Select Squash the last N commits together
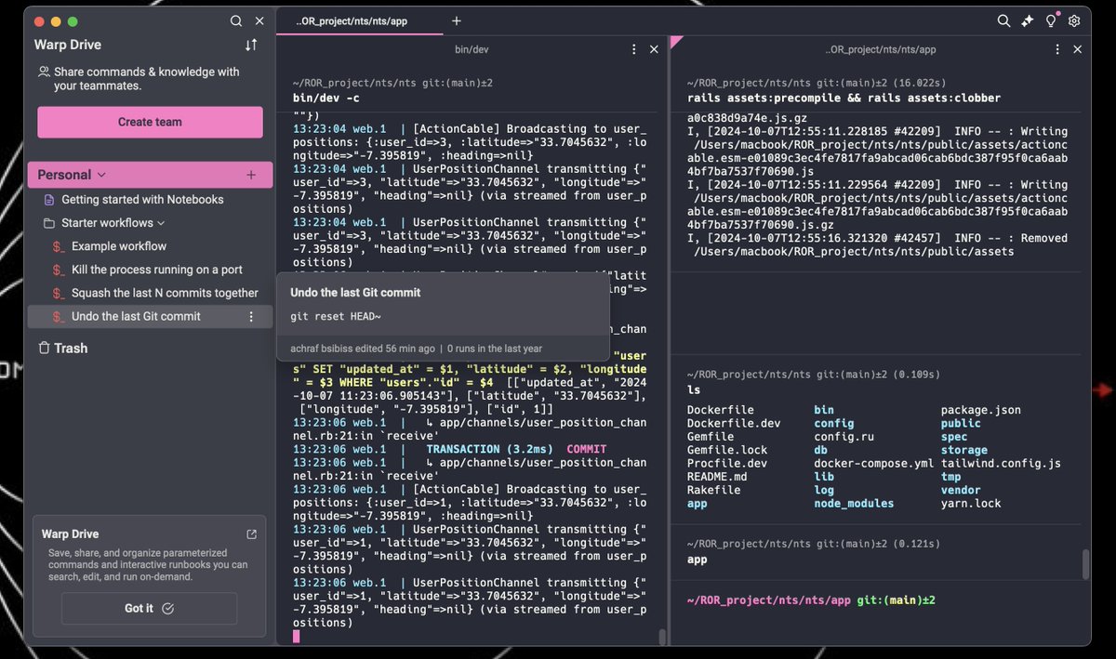 pos(165,293)
